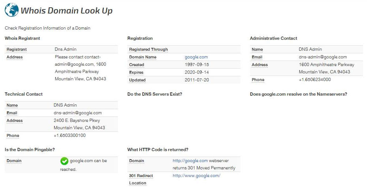This screenshot has width=367, height=188.
Task: Click the Expires label
Action: 136,72
